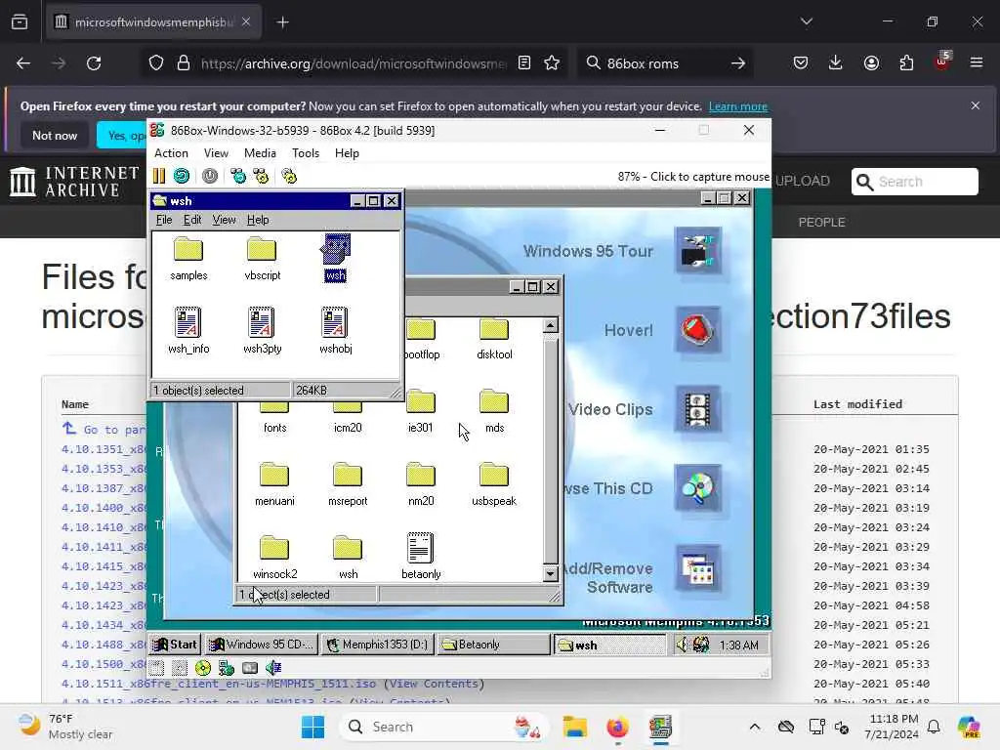The width and height of the screenshot is (1000, 750).
Task: Select the usbspeak folder
Action: point(493,484)
